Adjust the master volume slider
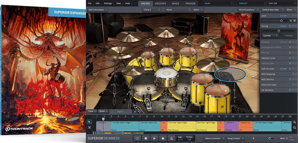The width and height of the screenshot is (298, 143). point(269,139)
